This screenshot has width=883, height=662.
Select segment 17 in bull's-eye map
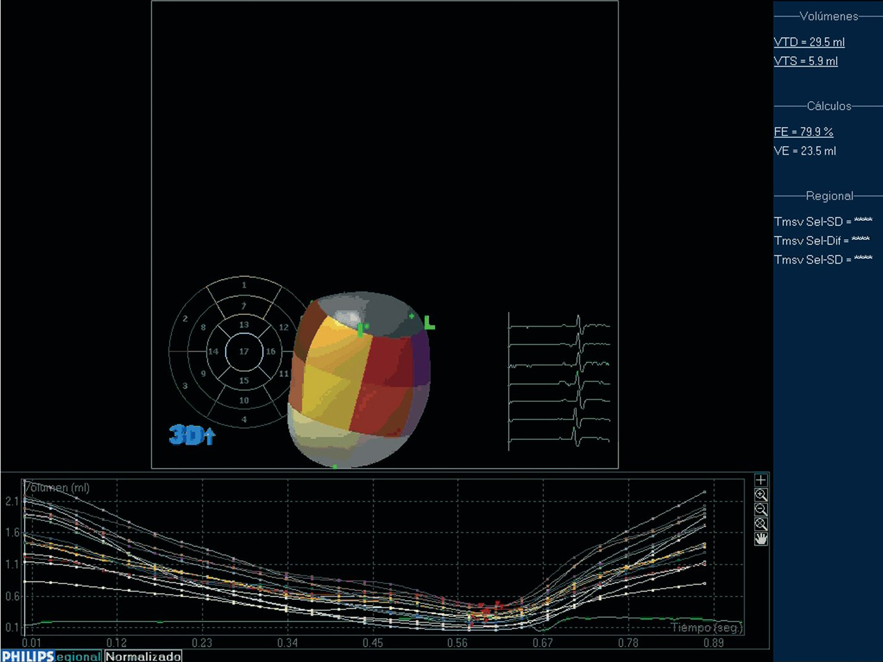tap(244, 352)
